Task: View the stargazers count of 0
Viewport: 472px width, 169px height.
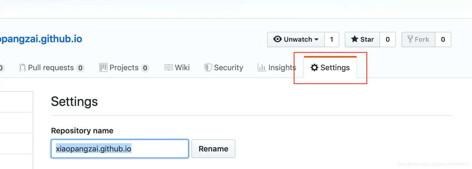Action: [387, 40]
